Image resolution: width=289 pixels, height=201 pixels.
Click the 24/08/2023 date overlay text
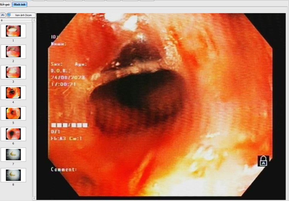click(x=68, y=78)
